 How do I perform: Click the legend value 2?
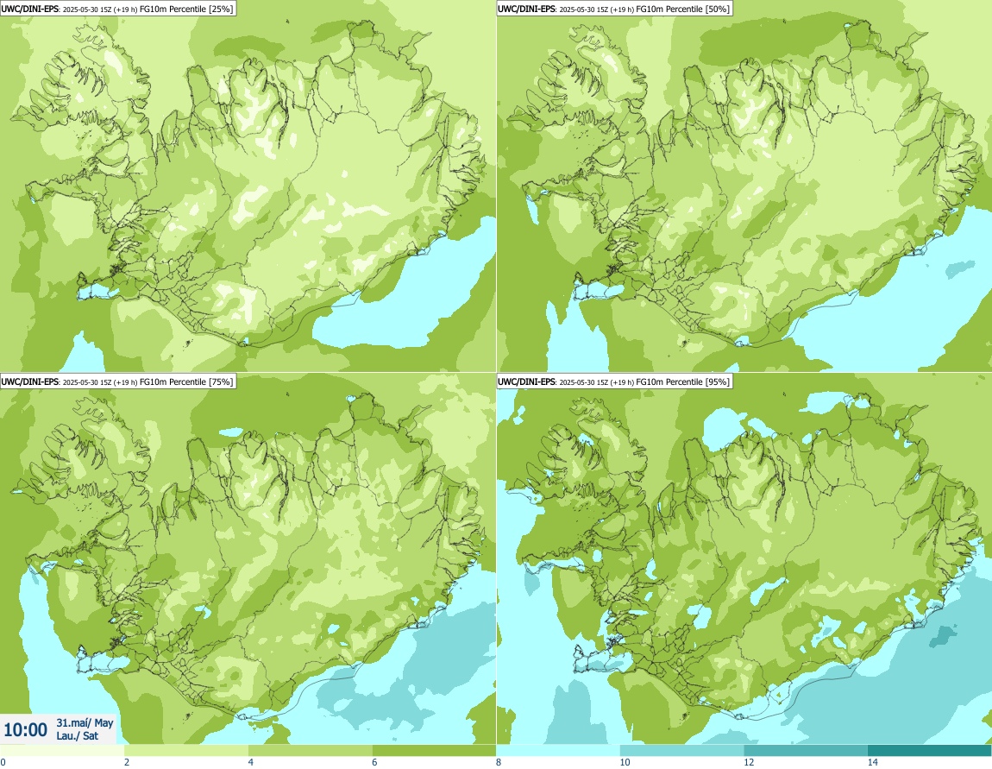(127, 763)
